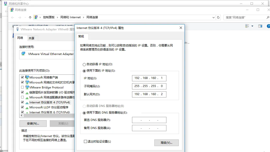Expand the chevron after 控制面板 breadcrumb
Screen dimensions: 270x152
(x=57, y=17)
